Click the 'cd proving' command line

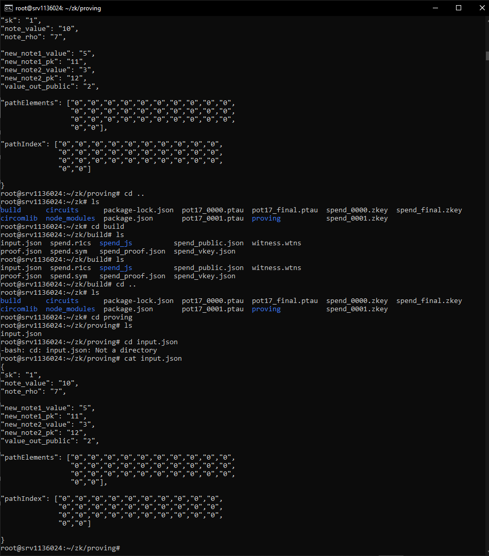66,317
